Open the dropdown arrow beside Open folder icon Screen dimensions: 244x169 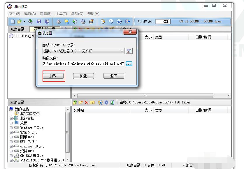coord(24,22)
